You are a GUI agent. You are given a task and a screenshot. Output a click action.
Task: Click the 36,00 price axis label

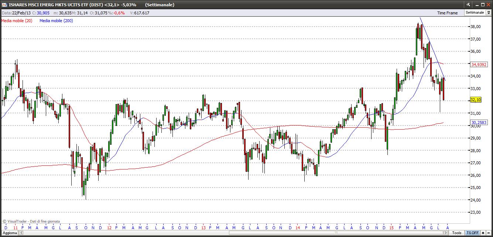pyautogui.click(x=476, y=51)
